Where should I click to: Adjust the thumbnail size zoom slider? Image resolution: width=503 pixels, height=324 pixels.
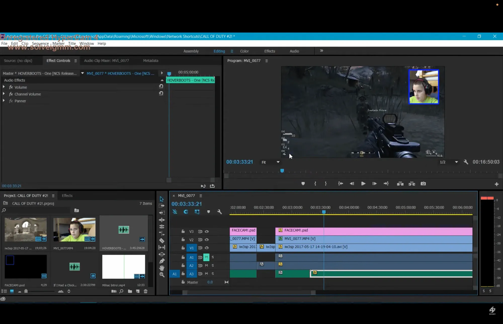coord(26,291)
